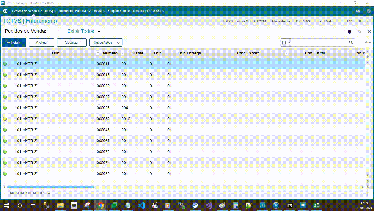Click the vertical scrollbar down arrow
This screenshot has width=374, height=211.
368,175
